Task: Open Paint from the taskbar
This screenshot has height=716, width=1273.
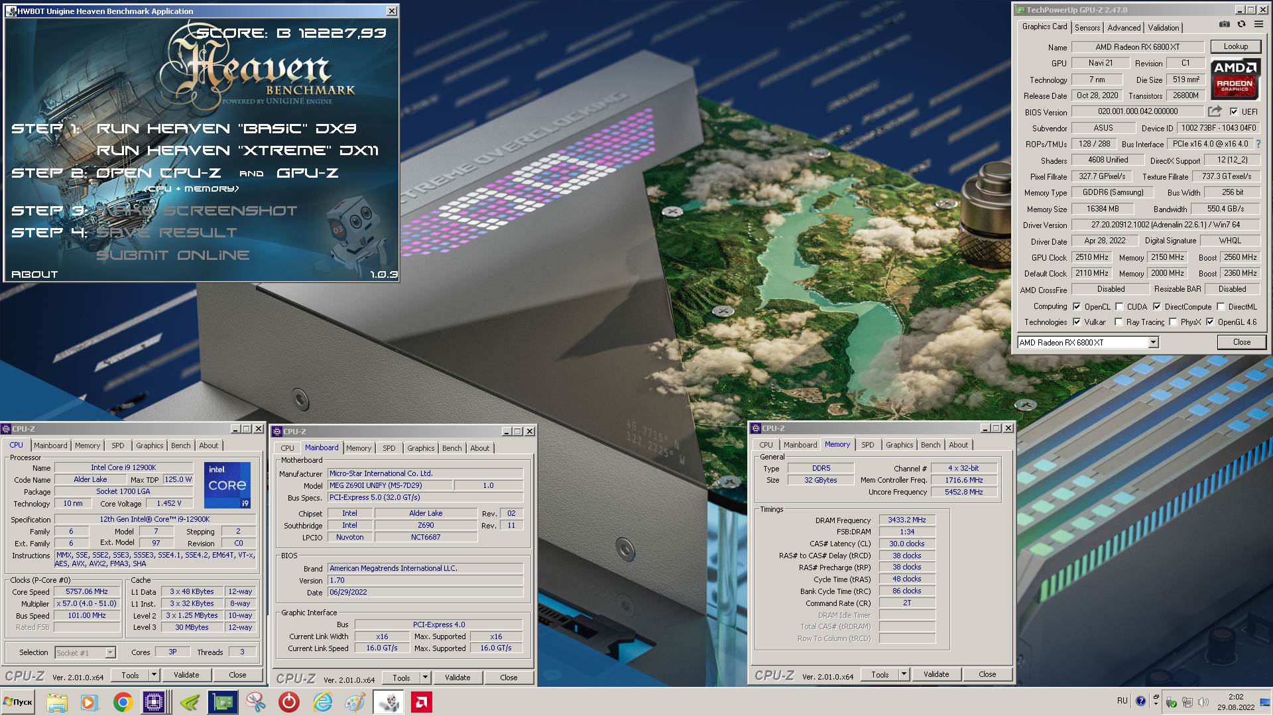Action: [x=355, y=702]
